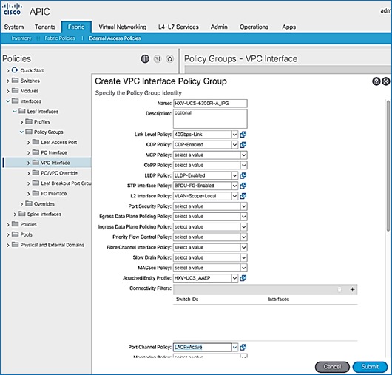Open the Tenants tab
The image size is (392, 375).
45,27
